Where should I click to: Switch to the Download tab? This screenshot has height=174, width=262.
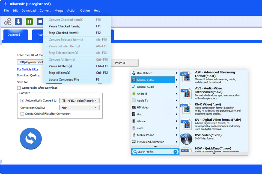point(14,35)
